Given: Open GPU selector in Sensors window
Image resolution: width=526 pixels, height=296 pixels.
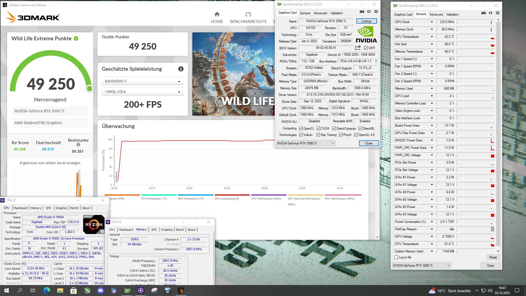Looking at the screenshot, I should (x=421, y=266).
